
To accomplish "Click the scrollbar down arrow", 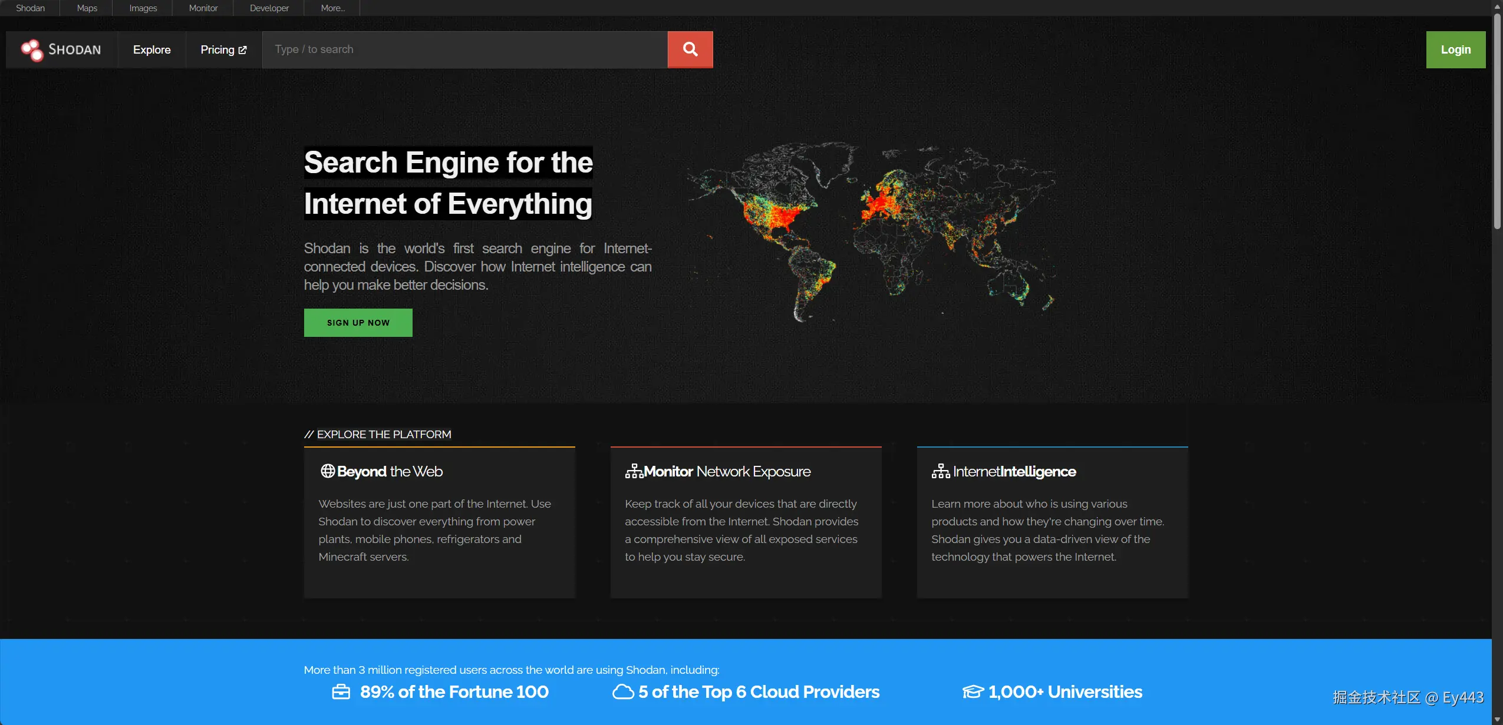I will tap(1497, 719).
